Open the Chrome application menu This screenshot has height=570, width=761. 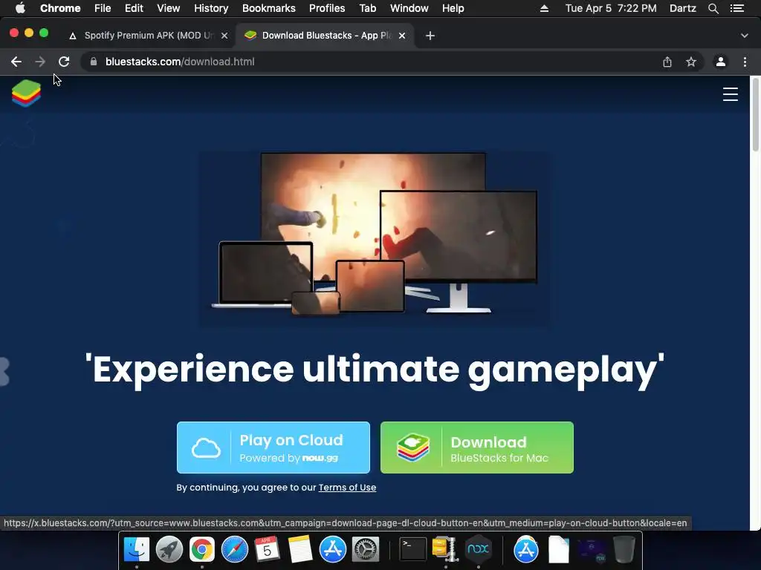pos(60,8)
